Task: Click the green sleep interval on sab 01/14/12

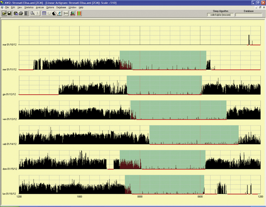Action: (194, 135)
